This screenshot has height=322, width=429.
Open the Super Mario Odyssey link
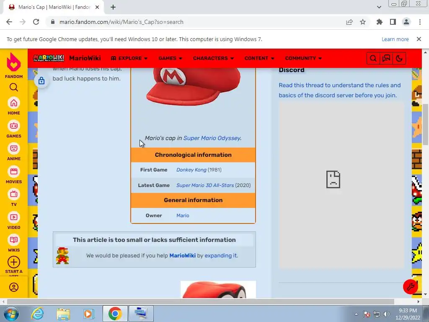coord(212,138)
